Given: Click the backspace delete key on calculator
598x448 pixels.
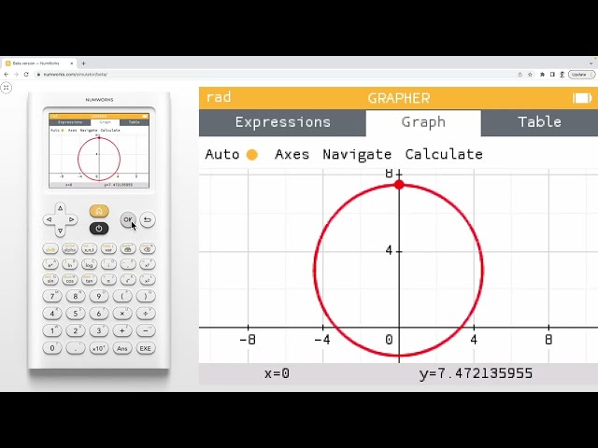Looking at the screenshot, I should tap(148, 249).
